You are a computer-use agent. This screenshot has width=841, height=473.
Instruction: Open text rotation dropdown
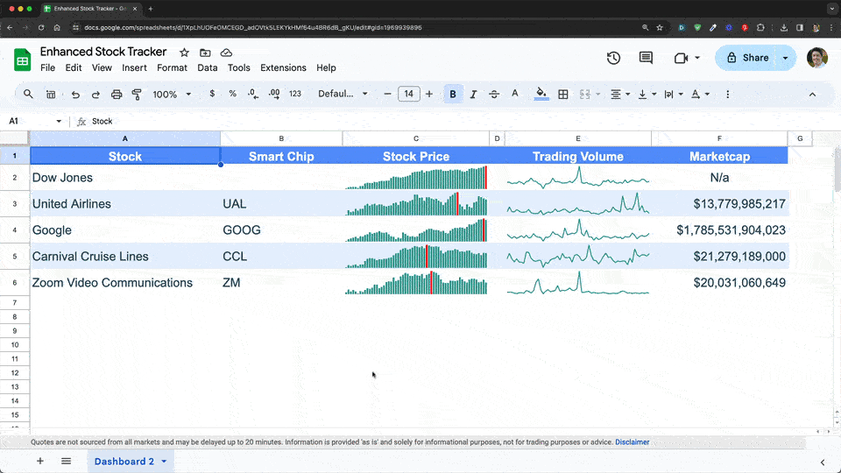[x=700, y=95]
